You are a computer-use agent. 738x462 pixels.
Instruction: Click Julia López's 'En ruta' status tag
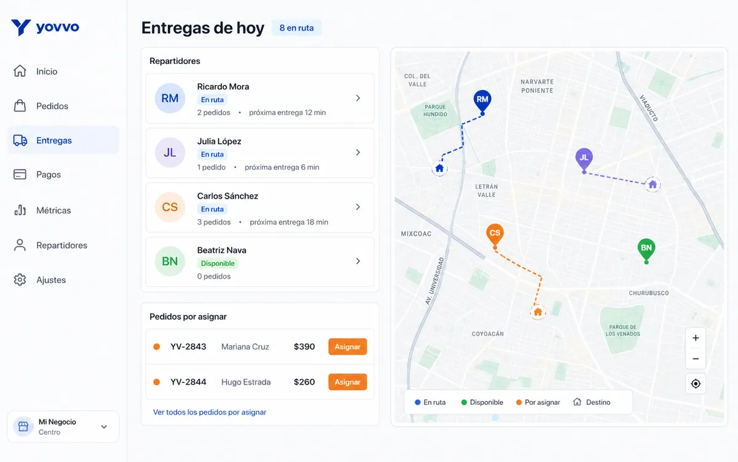click(x=212, y=154)
